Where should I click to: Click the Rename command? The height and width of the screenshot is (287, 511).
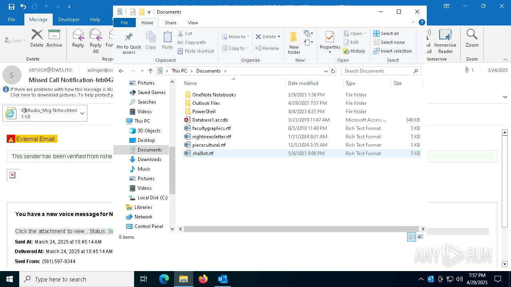point(267,48)
